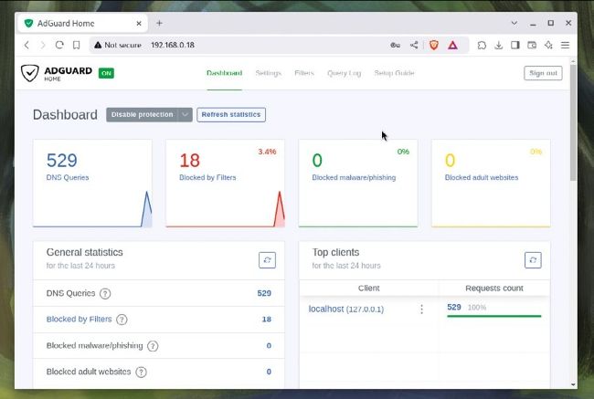Open Brave Shields lion icon
Viewport: 594px width, 399px height.
(x=434, y=45)
